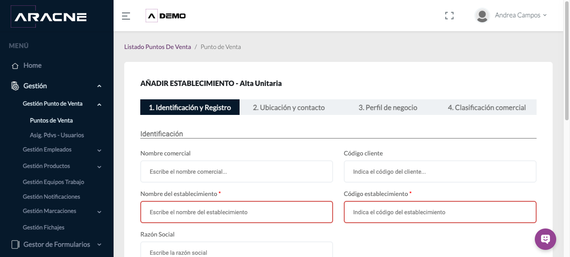The height and width of the screenshot is (257, 570).
Task: Open Gestión Marcaciones menu item
Action: click(x=49, y=211)
